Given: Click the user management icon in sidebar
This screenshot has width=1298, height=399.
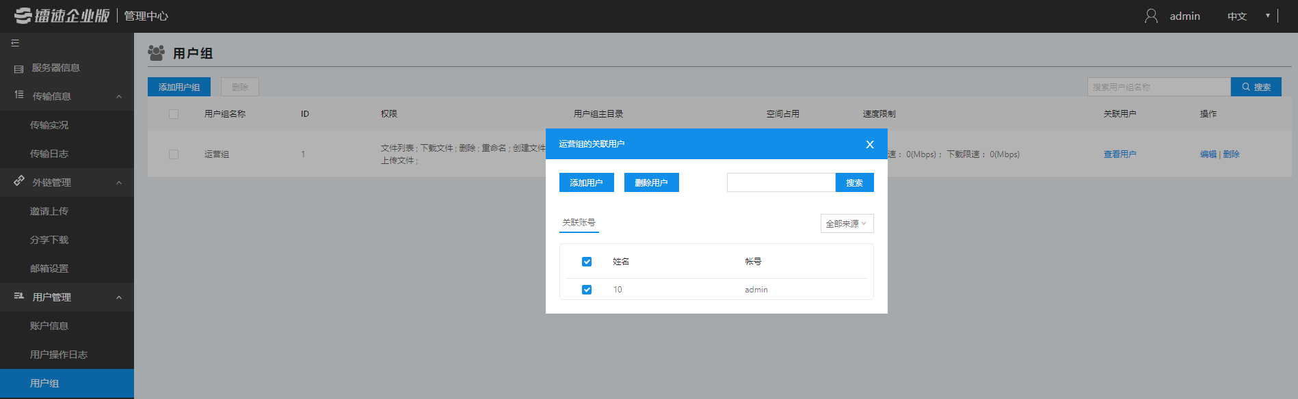Looking at the screenshot, I should click(x=19, y=296).
